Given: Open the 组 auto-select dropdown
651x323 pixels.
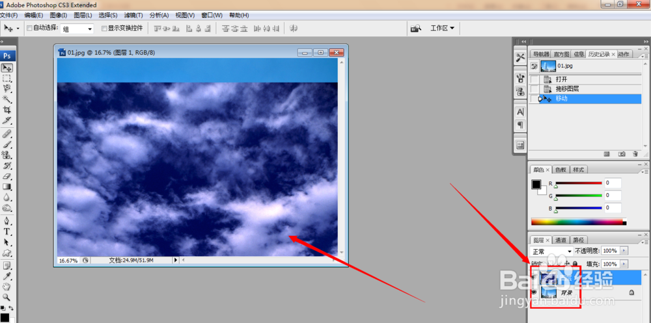Looking at the screenshot, I should tap(77, 29).
